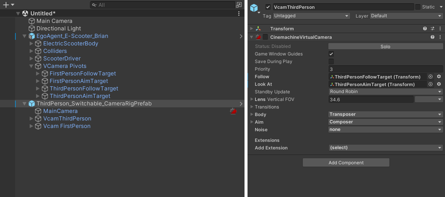Open the Standby Update dropdown Round Robin
The height and width of the screenshot is (197, 445).
(x=386, y=92)
